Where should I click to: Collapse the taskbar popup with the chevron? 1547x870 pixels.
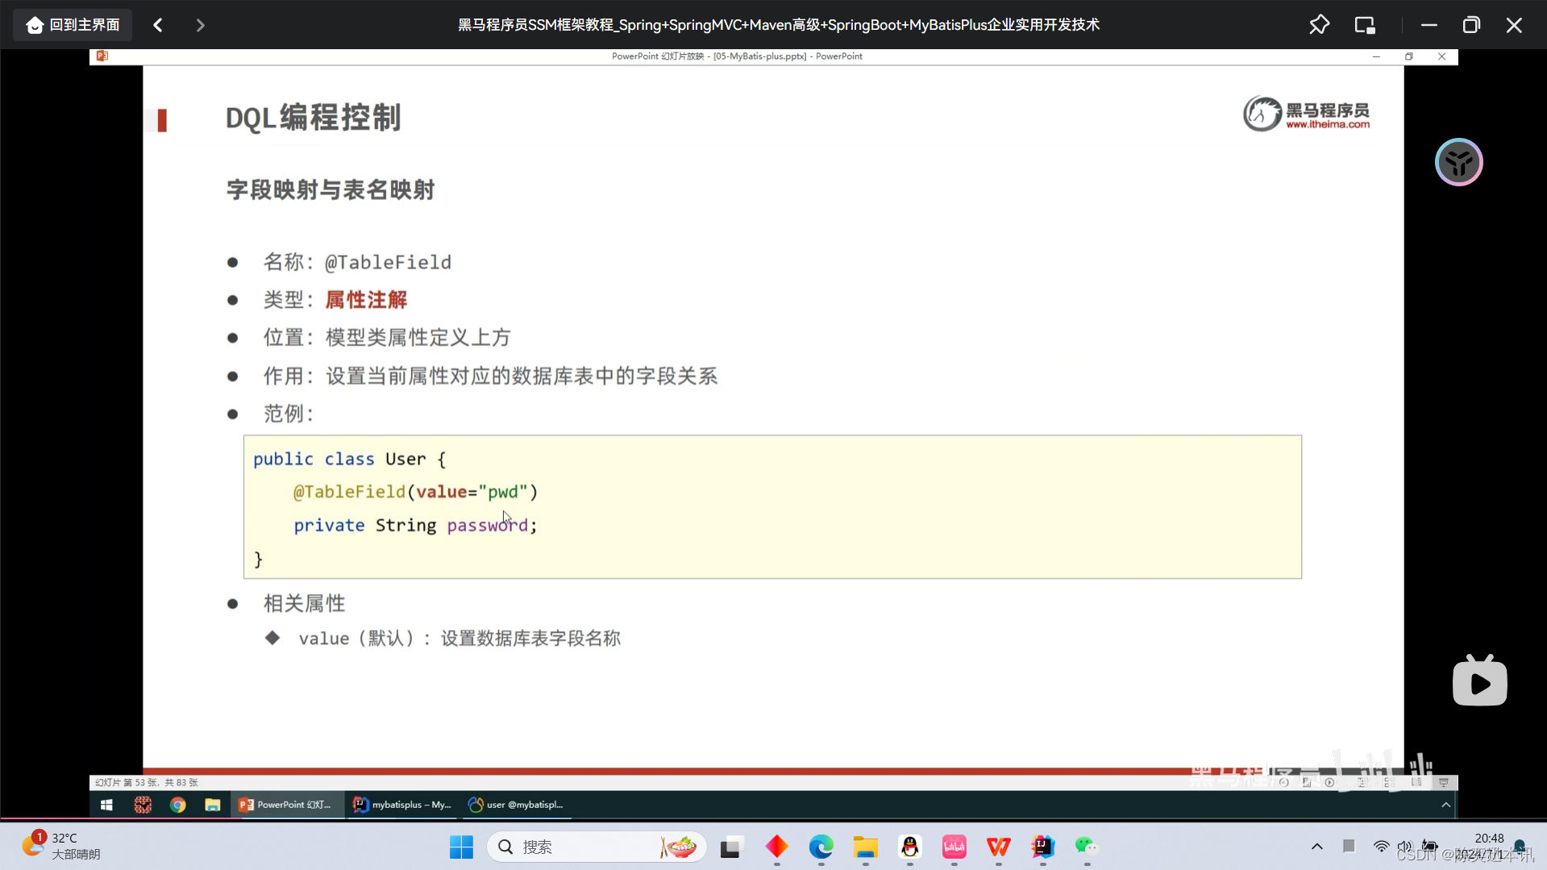tap(1445, 804)
